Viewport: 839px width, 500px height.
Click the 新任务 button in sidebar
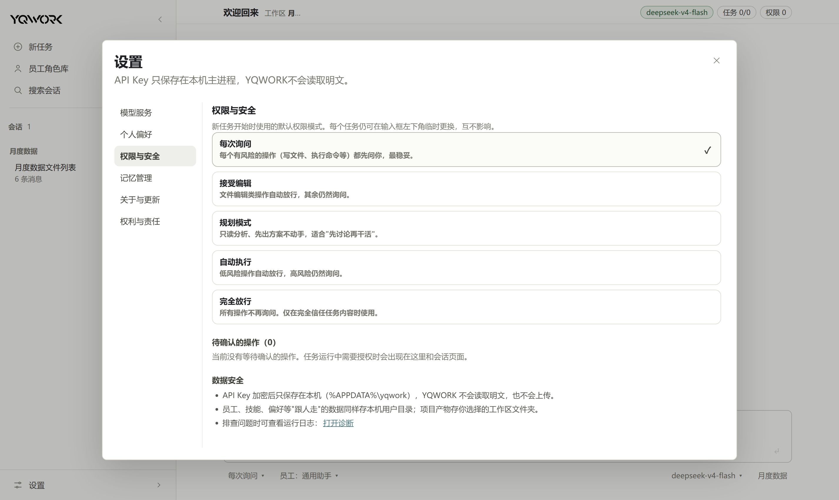[41, 46]
